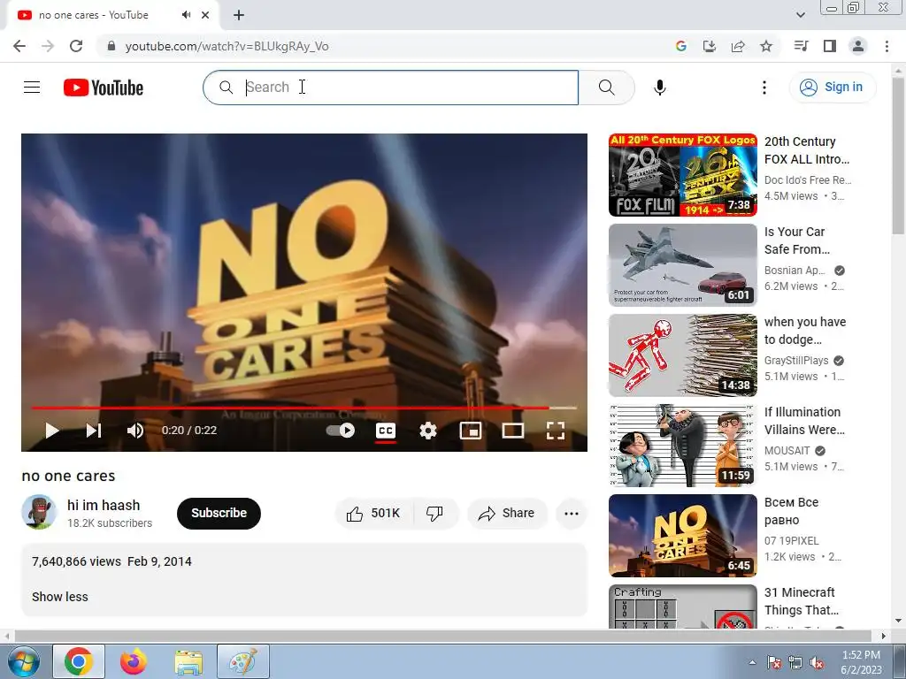Screen dimensions: 906x679
Task: Mute the video player volume
Action: pos(135,431)
